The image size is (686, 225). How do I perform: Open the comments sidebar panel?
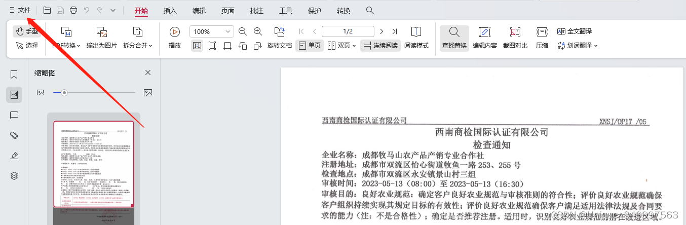[x=14, y=115]
